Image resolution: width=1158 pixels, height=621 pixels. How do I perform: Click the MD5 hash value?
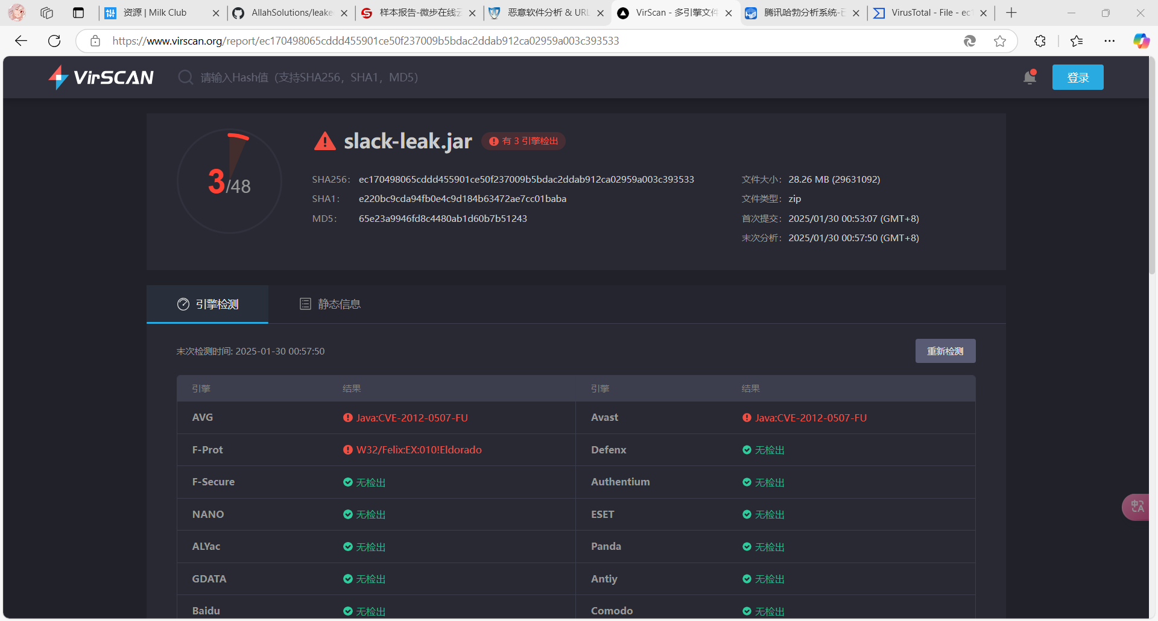click(443, 219)
